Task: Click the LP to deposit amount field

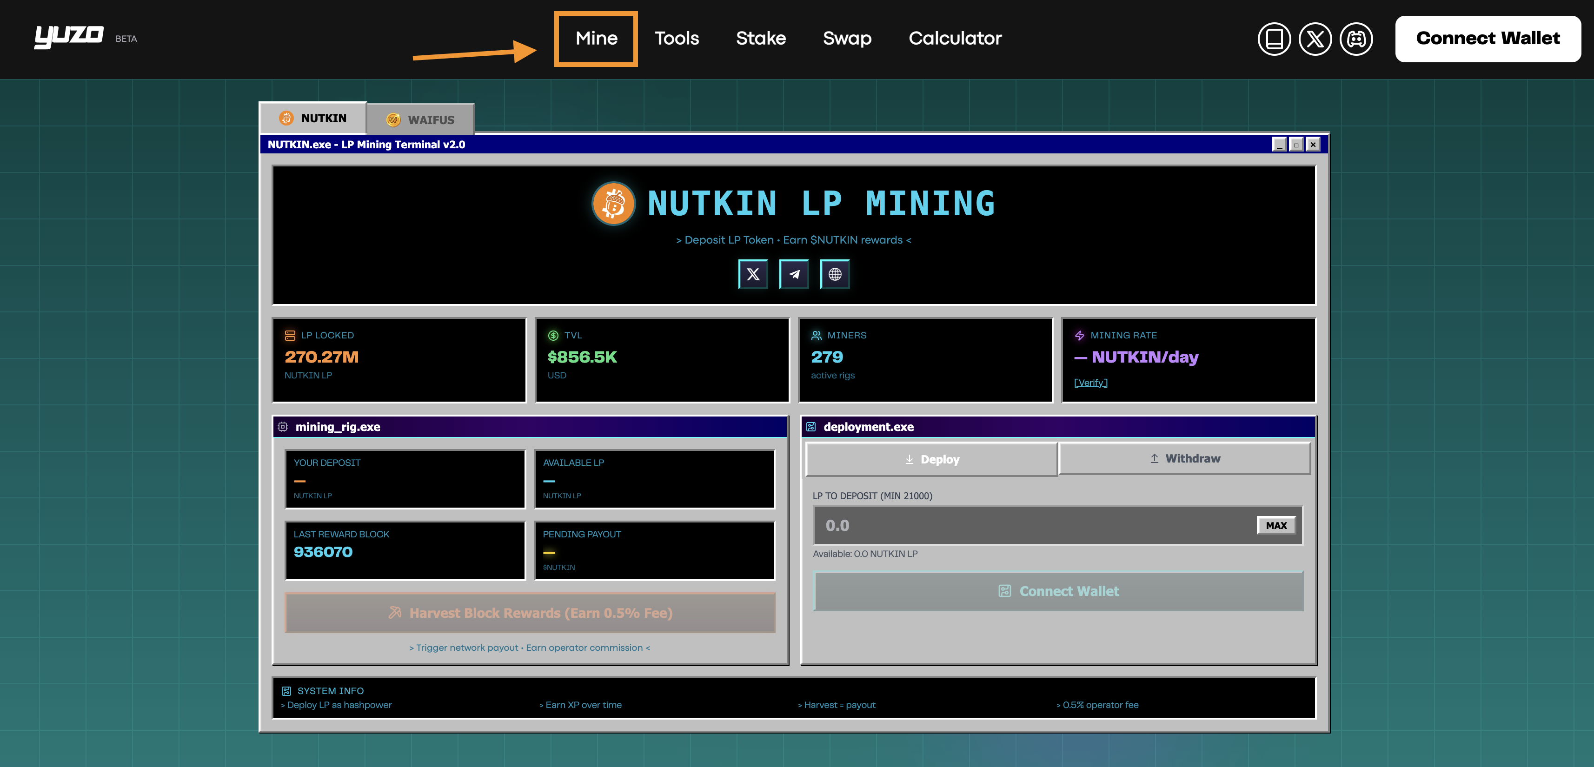Action: (x=1033, y=525)
